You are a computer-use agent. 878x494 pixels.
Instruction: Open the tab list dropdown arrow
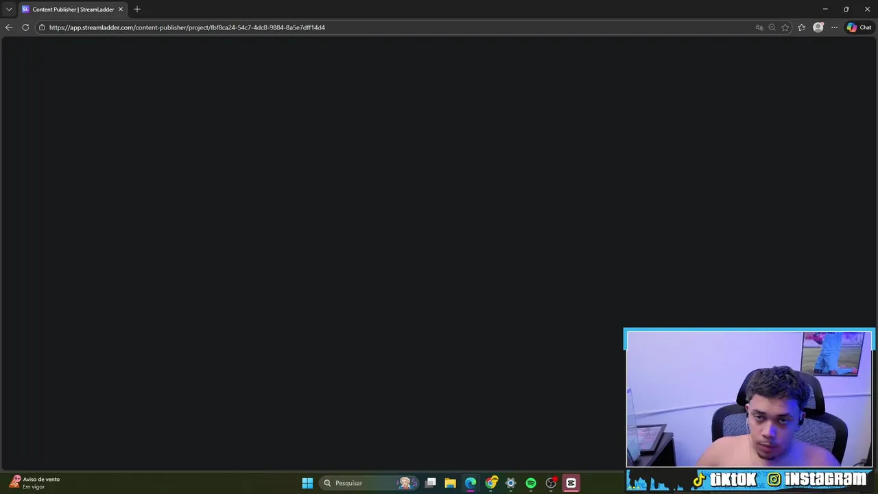(x=9, y=10)
